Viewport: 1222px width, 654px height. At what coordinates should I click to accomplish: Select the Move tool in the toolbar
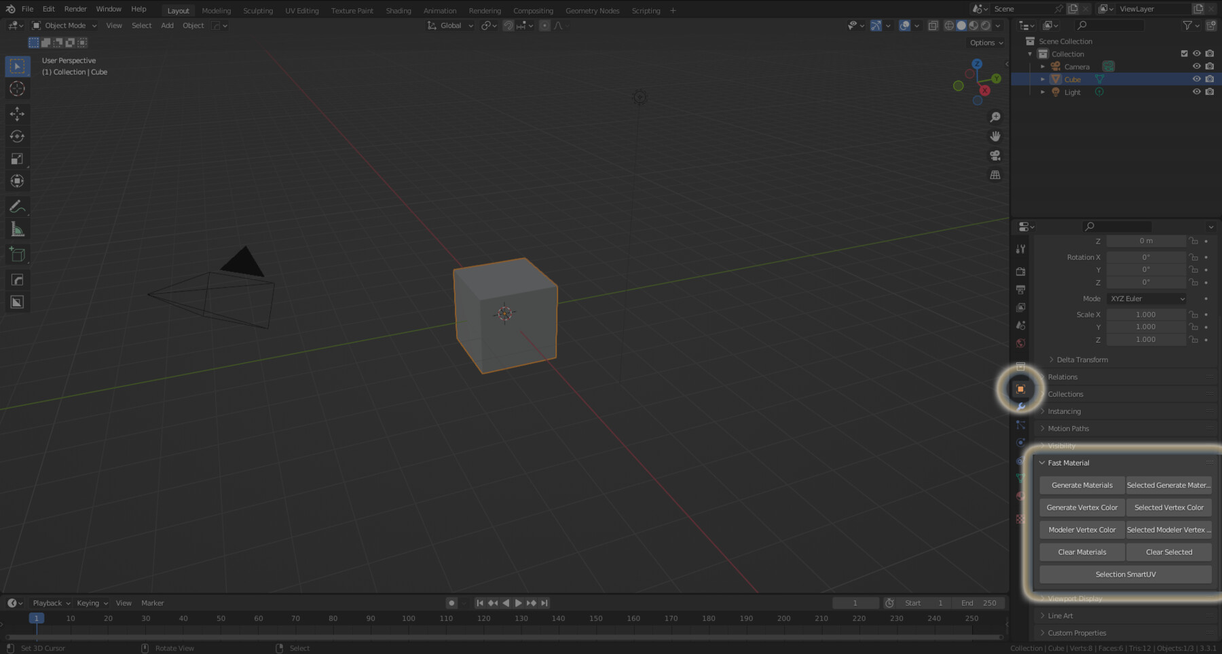(17, 114)
